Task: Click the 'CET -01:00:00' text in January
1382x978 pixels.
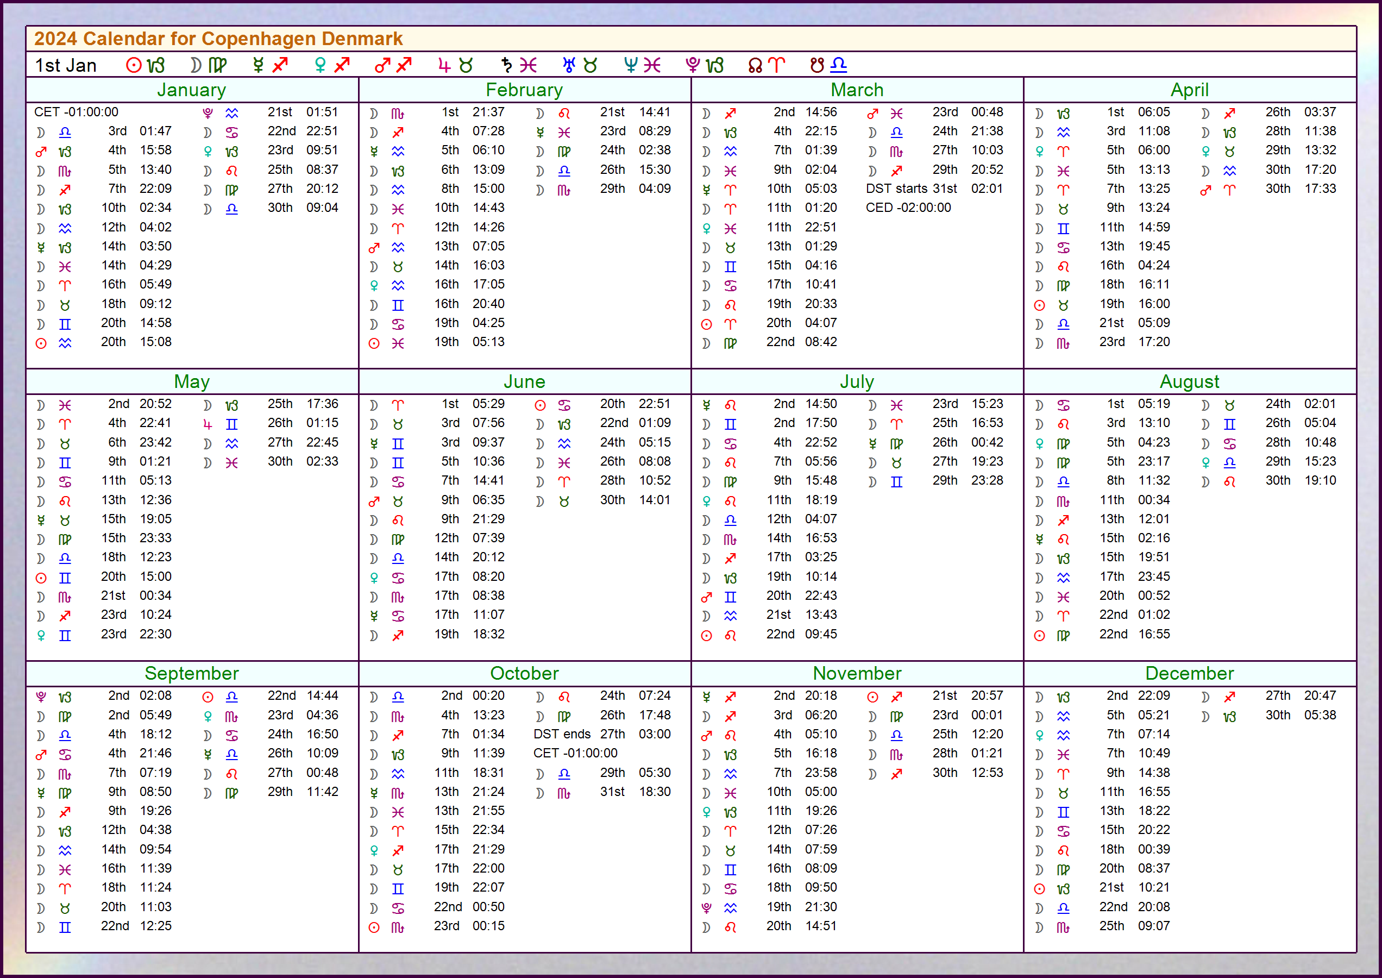Action: pyautogui.click(x=76, y=112)
